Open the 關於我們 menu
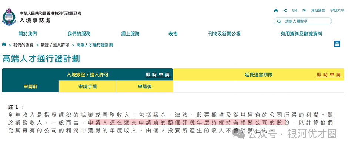 coord(28,34)
